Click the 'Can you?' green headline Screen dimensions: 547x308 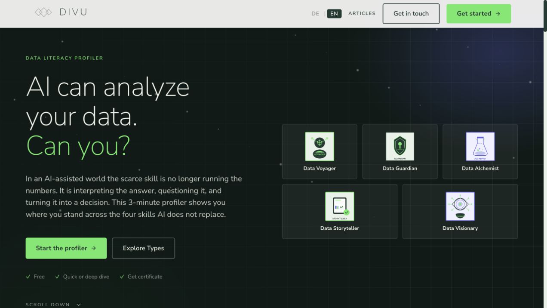click(x=78, y=146)
